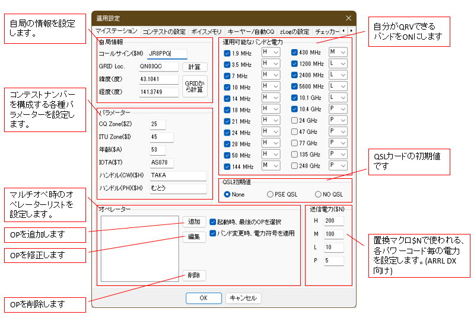Enable the 47 GHz band

tap(294, 132)
